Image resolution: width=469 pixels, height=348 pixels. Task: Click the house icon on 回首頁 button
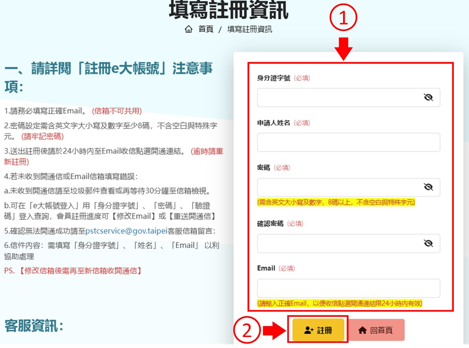(x=362, y=330)
